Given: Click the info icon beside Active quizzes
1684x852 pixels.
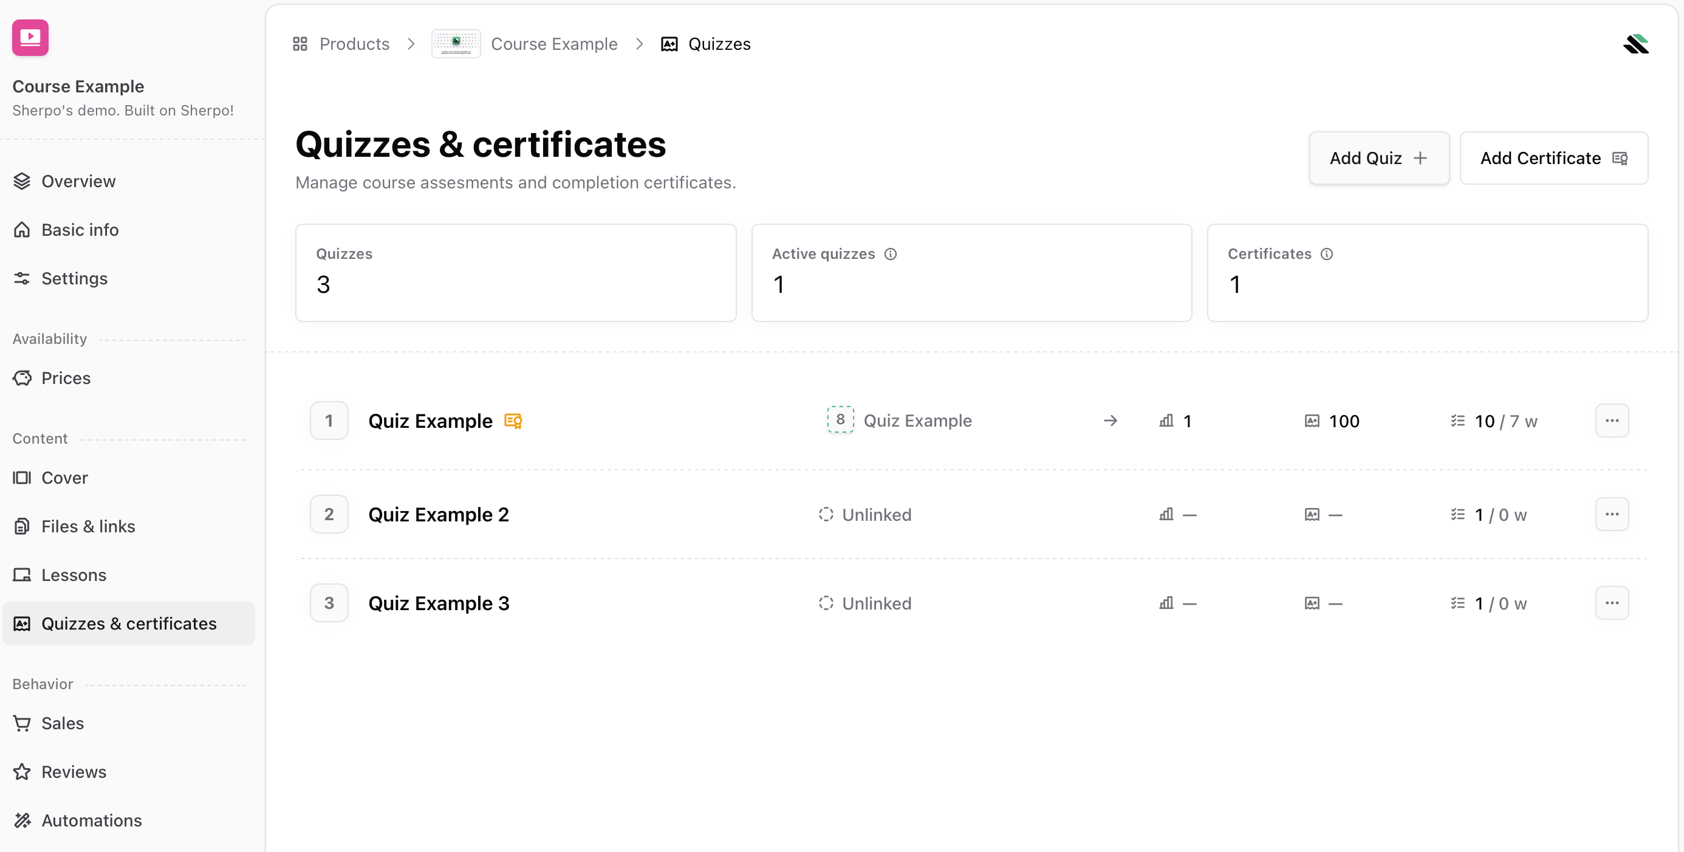Looking at the screenshot, I should [x=891, y=253].
